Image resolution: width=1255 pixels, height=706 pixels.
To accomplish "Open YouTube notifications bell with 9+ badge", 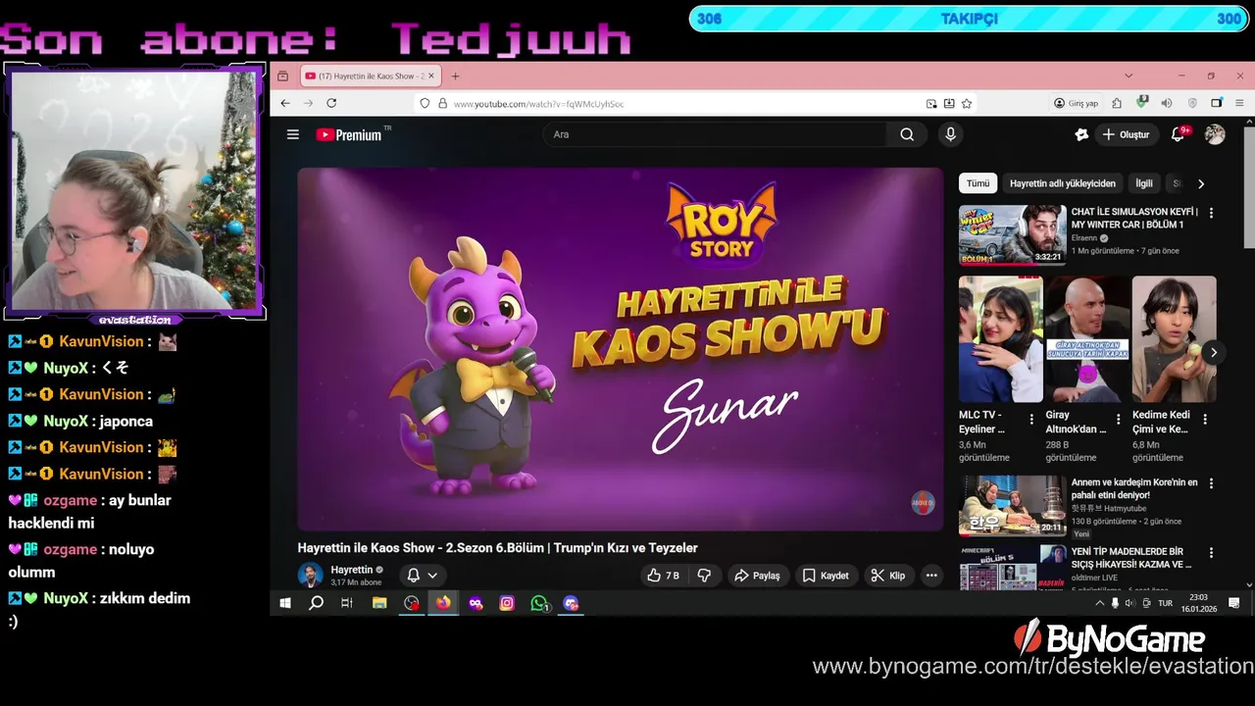I will coord(1180,134).
